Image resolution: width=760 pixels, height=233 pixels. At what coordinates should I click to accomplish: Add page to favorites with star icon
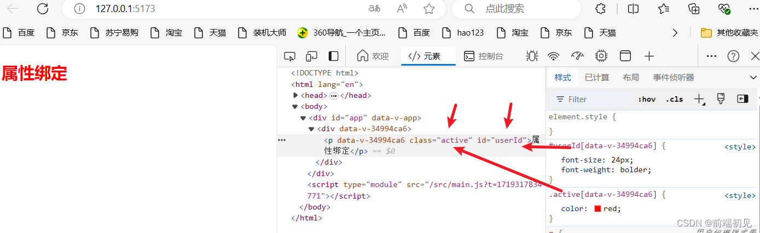point(430,9)
